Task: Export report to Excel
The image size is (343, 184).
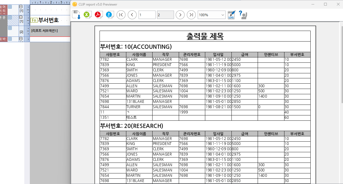Action: (88, 15)
